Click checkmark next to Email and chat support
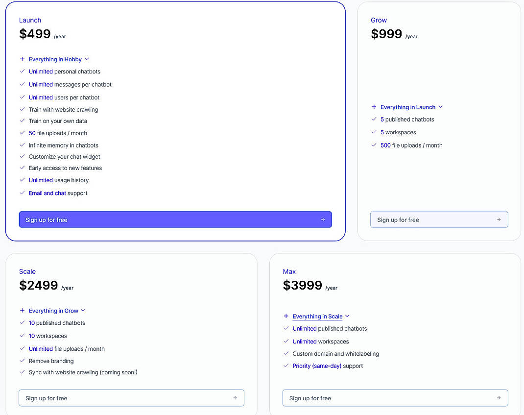The width and height of the screenshot is (524, 415). [22, 193]
